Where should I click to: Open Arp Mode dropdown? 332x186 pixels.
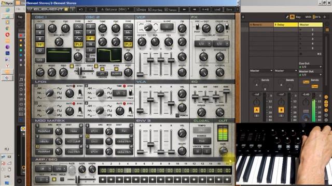point(44,169)
